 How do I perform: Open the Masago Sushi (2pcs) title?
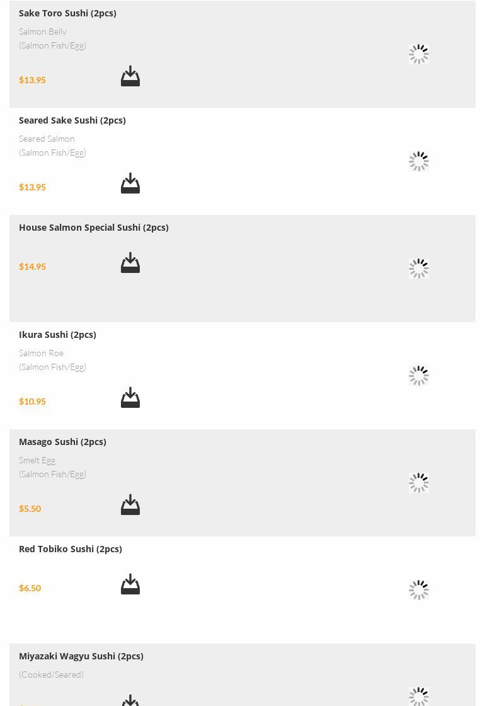(x=62, y=442)
